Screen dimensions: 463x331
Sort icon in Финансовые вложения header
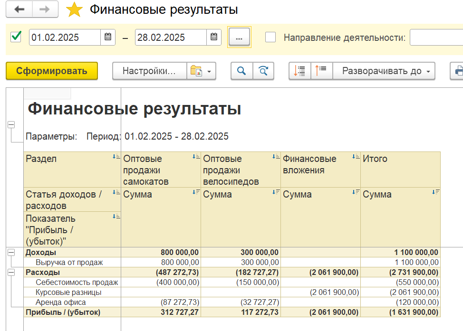[356, 157]
